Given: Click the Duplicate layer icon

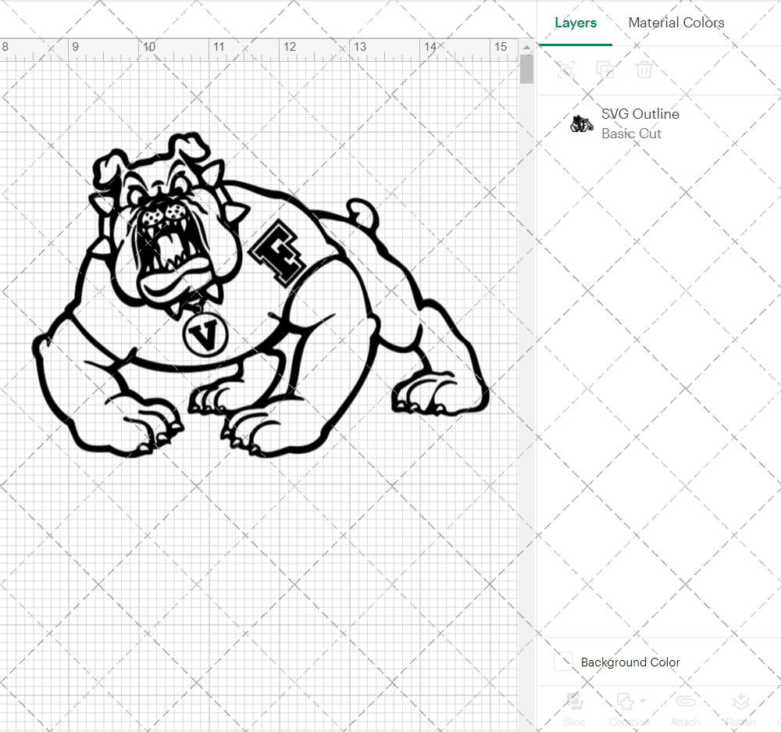Looking at the screenshot, I should pyautogui.click(x=605, y=70).
